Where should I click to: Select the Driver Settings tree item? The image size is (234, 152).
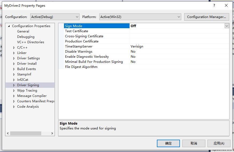coord(28,58)
